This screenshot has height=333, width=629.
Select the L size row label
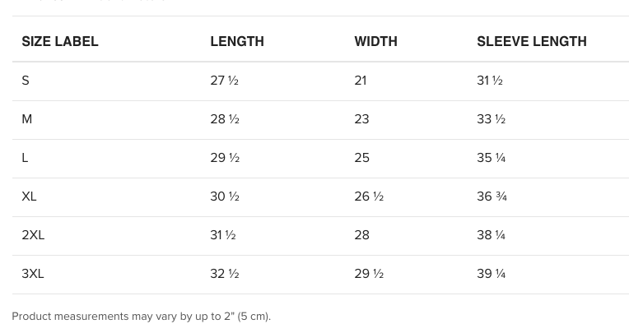(25, 158)
